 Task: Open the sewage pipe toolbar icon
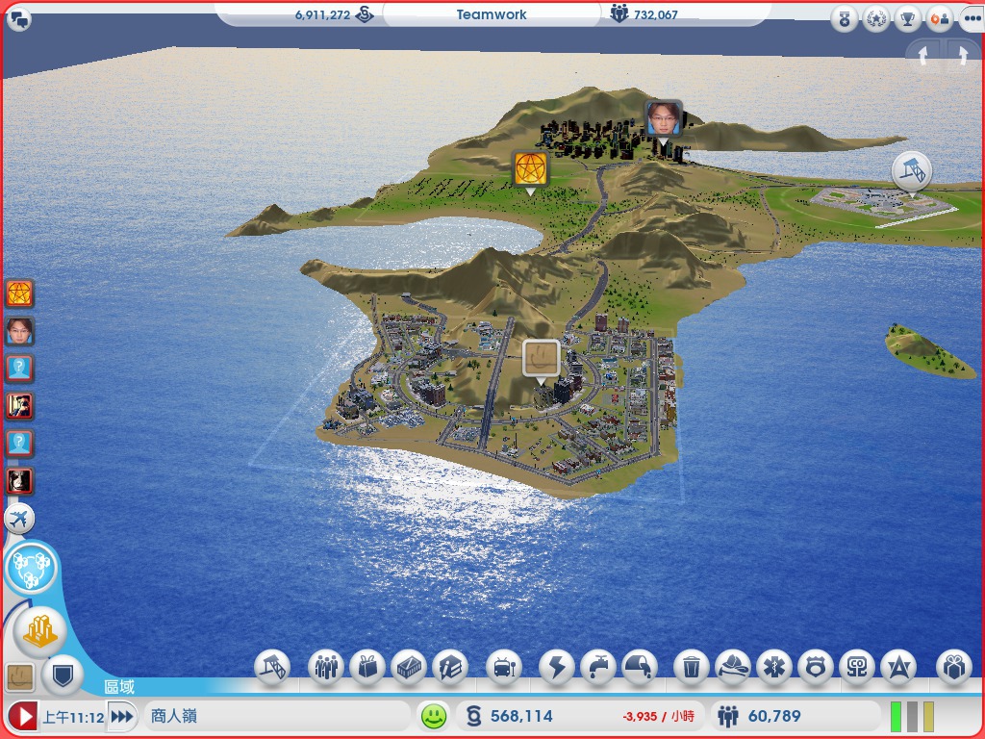tap(640, 667)
